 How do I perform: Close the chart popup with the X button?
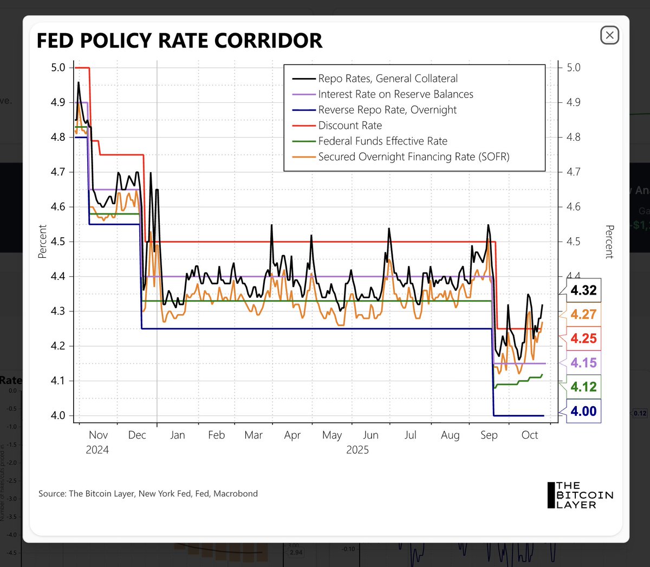pos(609,35)
